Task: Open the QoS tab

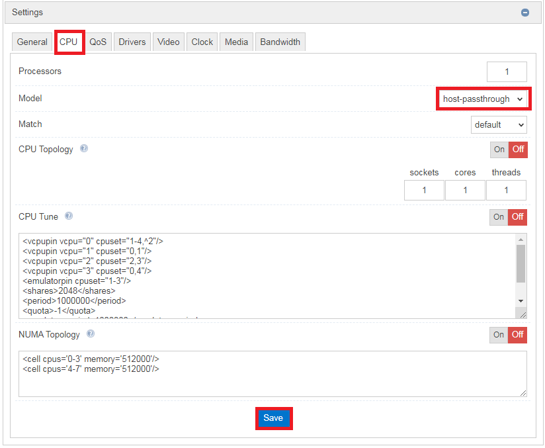Action: coord(98,42)
